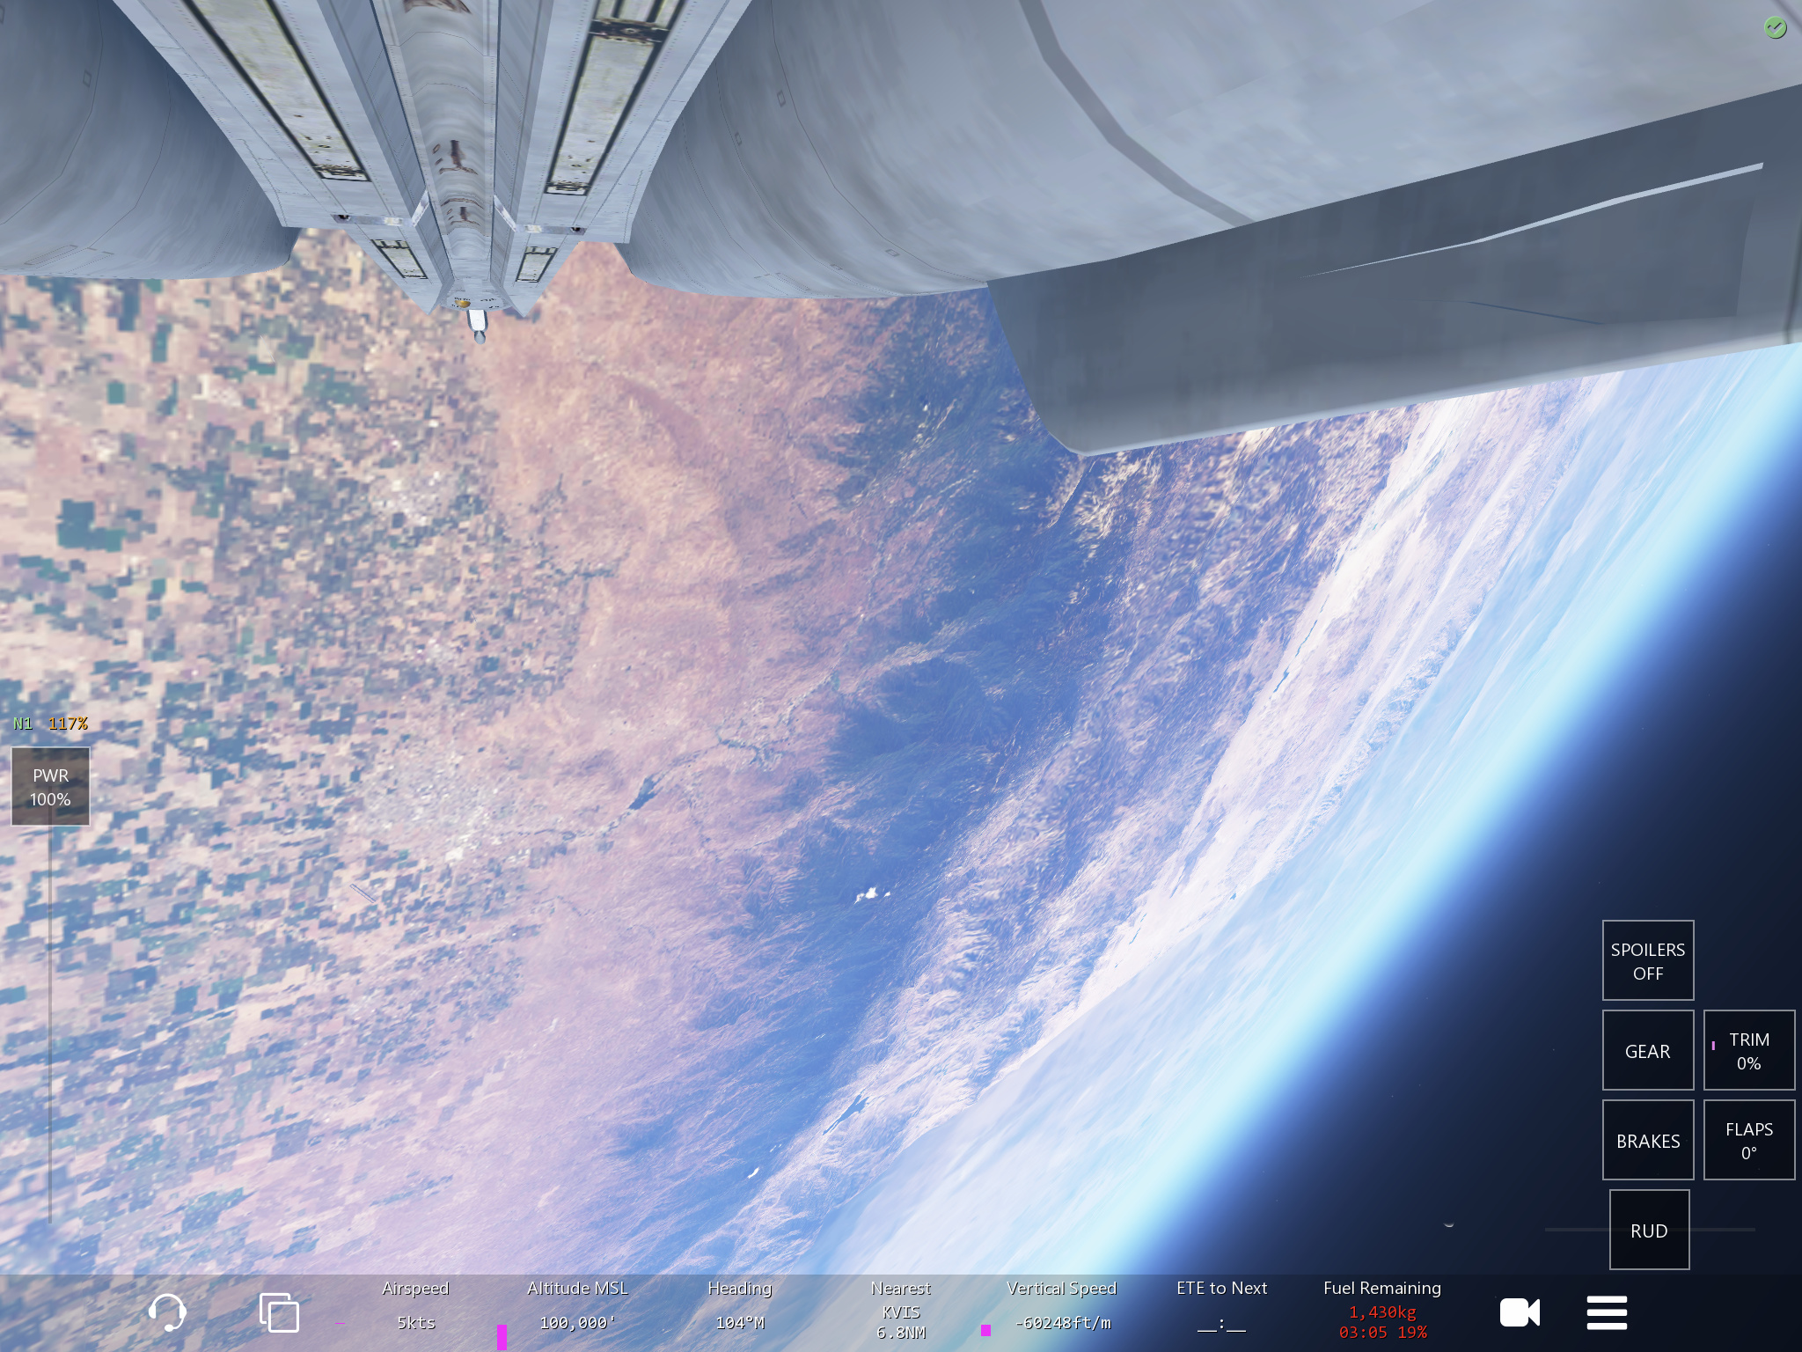Tap the ETE to Next readout
Viewport: 1802px width, 1352px height.
(x=1221, y=1306)
